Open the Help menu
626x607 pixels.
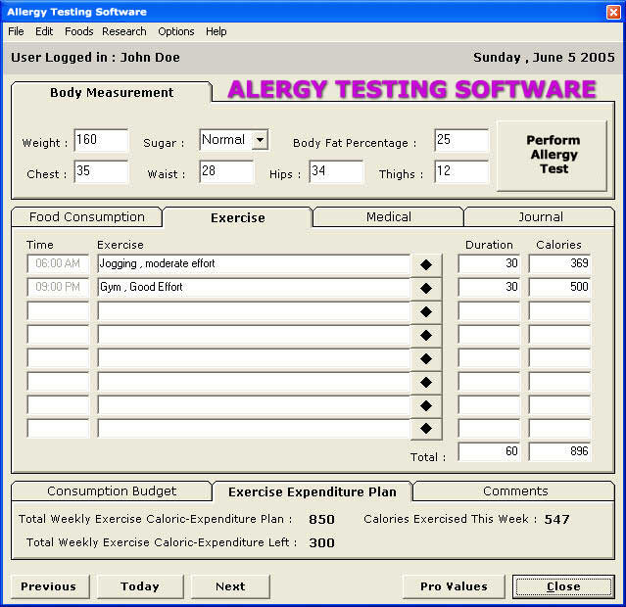[216, 31]
